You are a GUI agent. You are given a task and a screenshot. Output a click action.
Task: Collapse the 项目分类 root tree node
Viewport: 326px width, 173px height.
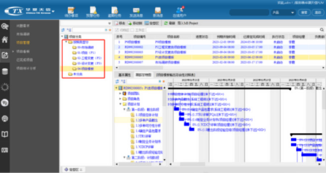pos(62,37)
